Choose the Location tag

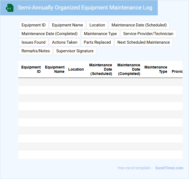(x=97, y=25)
